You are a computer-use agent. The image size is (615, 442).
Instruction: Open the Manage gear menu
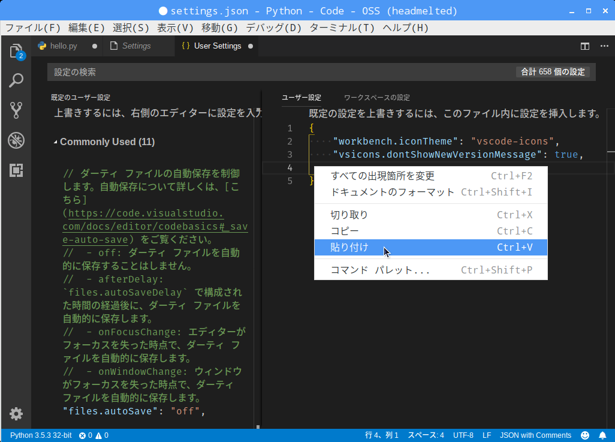pos(16,414)
